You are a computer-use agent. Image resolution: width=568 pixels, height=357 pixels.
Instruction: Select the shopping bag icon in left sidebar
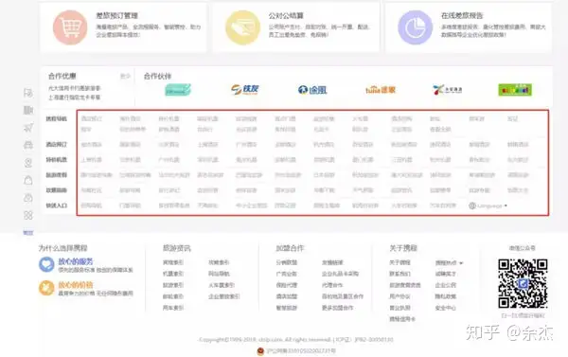pos(28,180)
